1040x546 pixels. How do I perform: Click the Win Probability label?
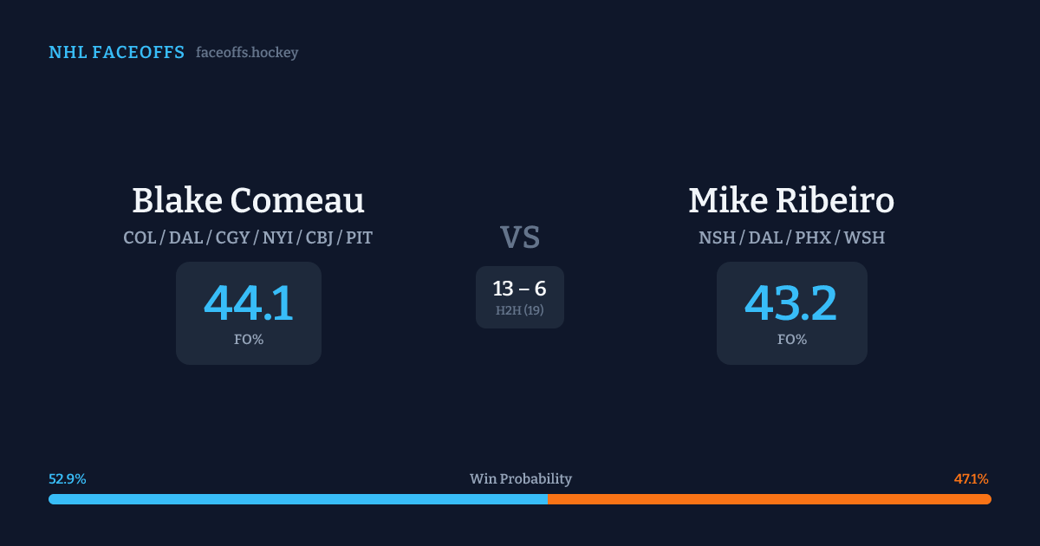coord(520,479)
